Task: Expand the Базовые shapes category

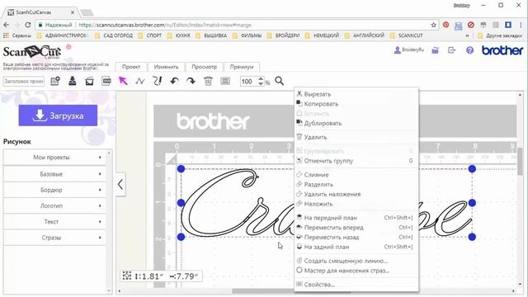Action: [54, 174]
